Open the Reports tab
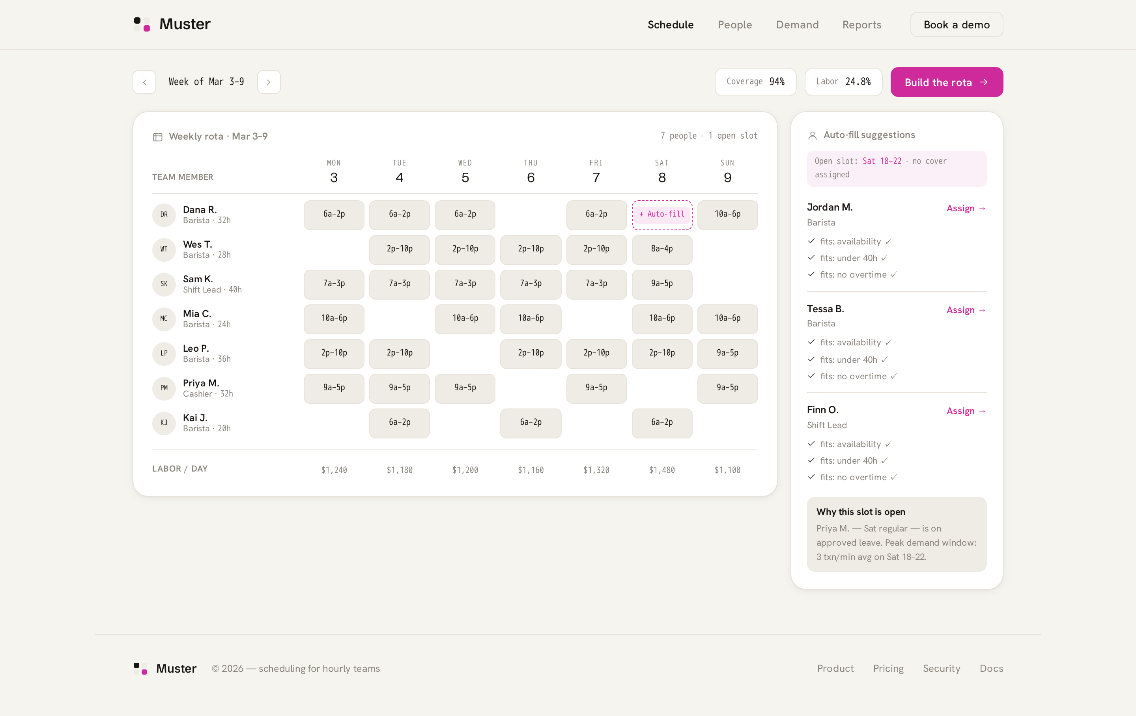 click(861, 24)
